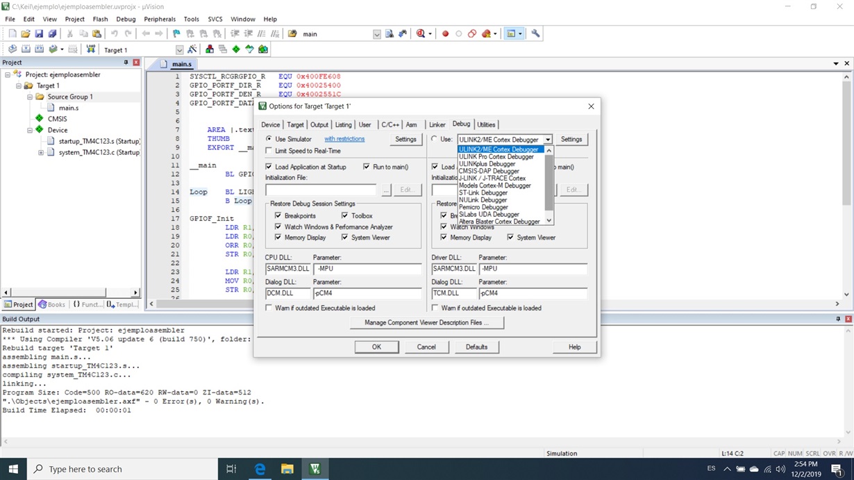
Task: Select J-LINK / J-TRACE Cortex option
Action: coord(492,179)
